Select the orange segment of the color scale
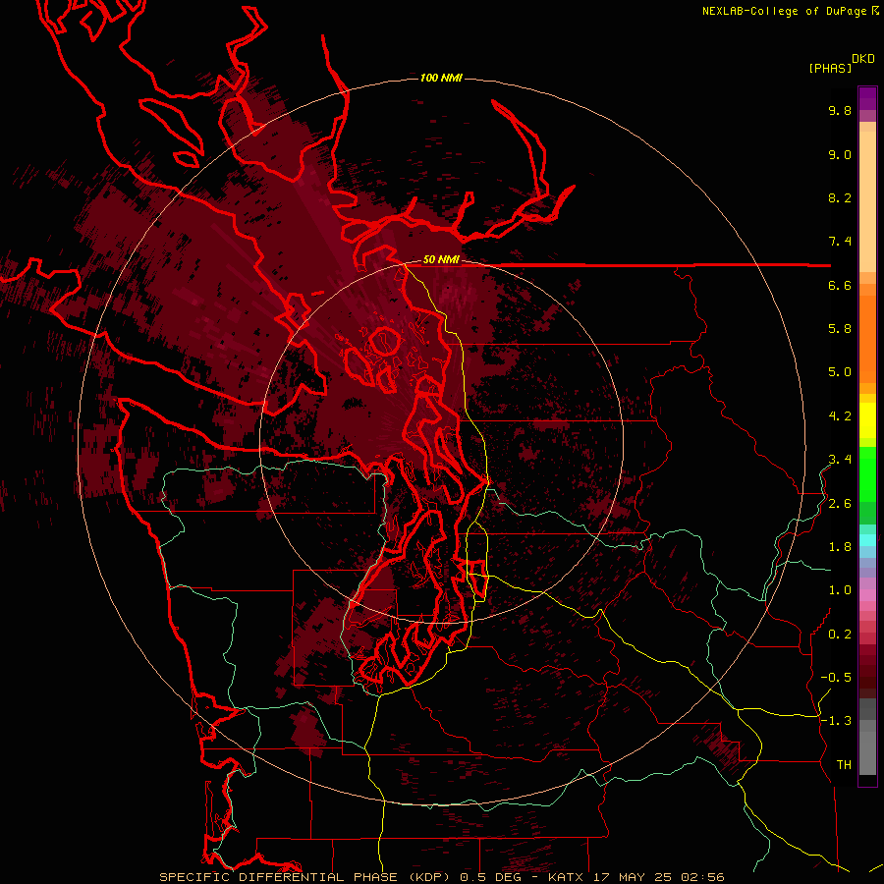 click(x=867, y=338)
